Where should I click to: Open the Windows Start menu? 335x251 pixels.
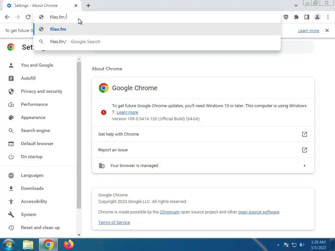[x=9, y=244]
